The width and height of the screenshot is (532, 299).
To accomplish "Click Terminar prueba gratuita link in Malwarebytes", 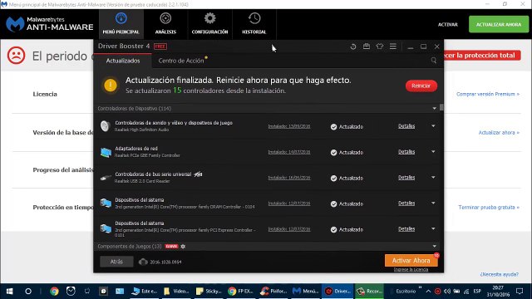I will coord(489,207).
